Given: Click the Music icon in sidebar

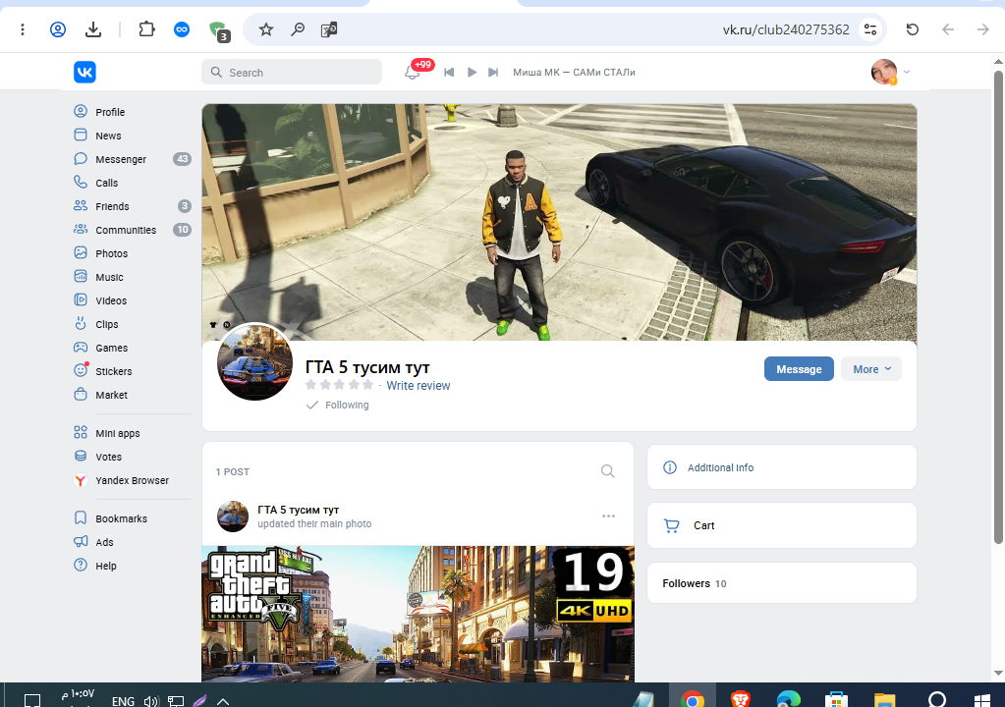Looking at the screenshot, I should 81,277.
